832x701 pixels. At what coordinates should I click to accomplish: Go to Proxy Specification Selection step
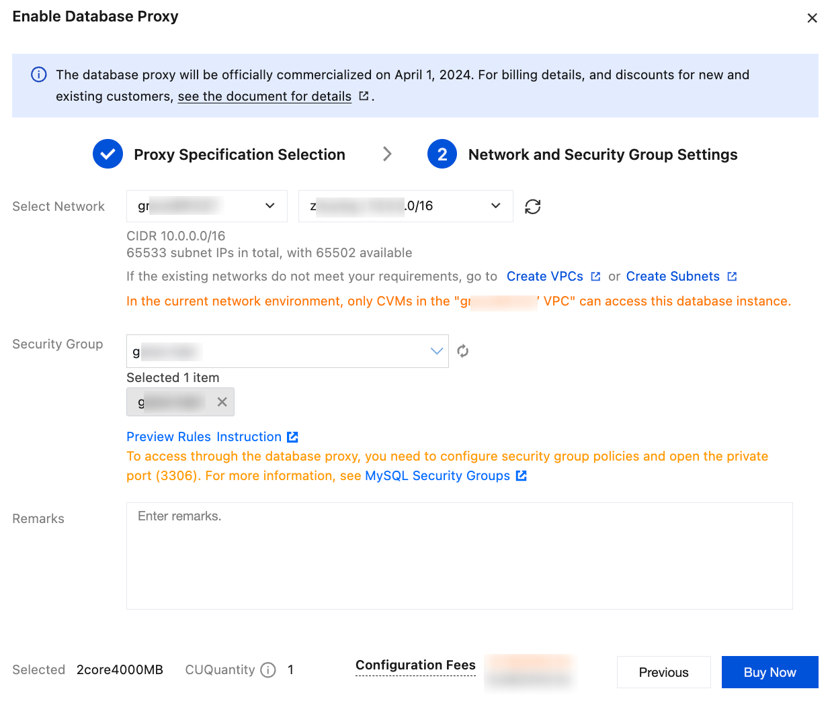239,155
